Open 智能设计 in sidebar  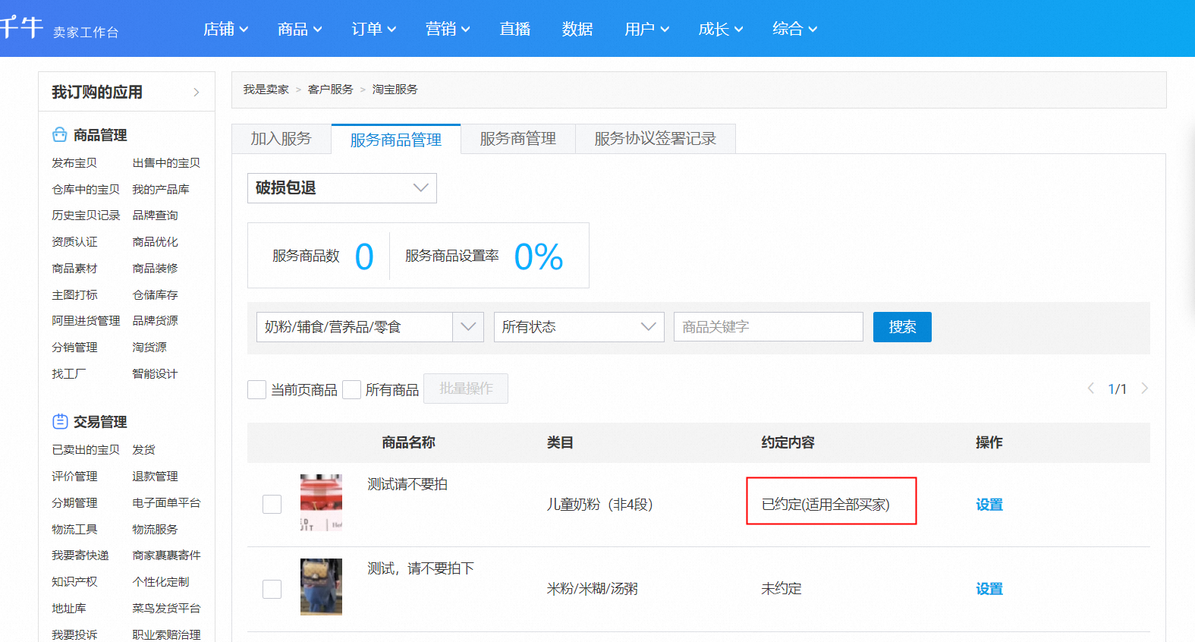click(x=155, y=374)
